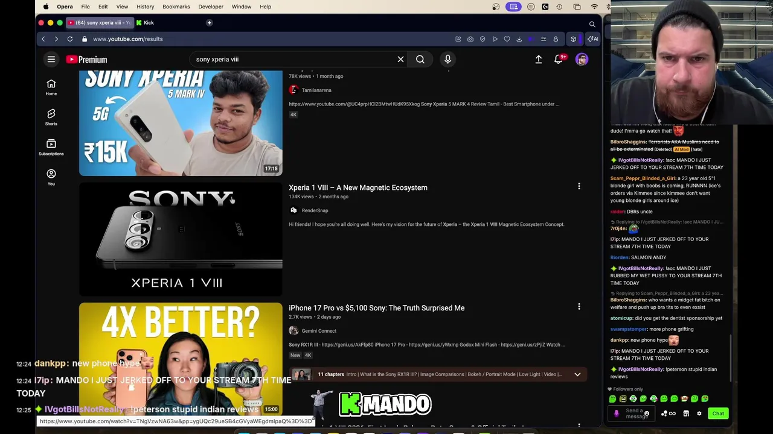This screenshot has height=434, width=773.
Task: Open the Xperia 1 VIII black thumbnail
Action: 181,239
